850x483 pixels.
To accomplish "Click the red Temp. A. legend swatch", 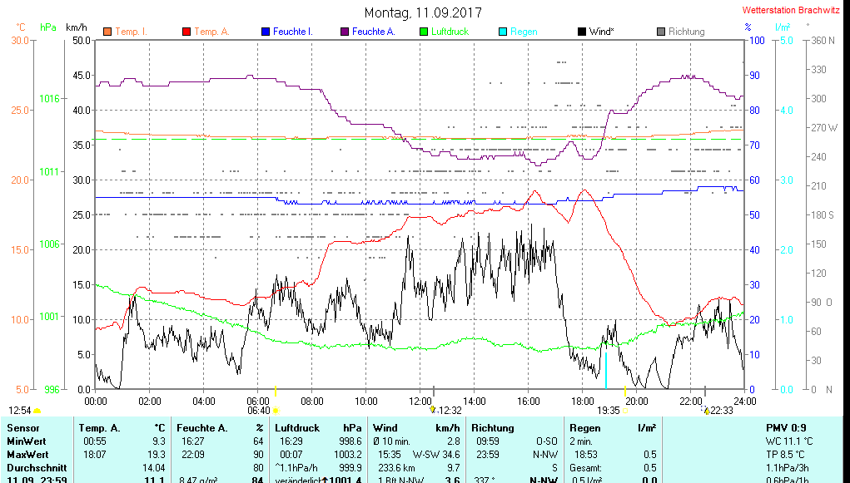I will pos(186,32).
